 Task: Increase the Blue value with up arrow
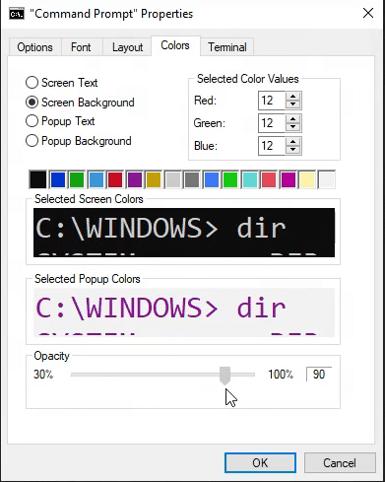(x=293, y=142)
